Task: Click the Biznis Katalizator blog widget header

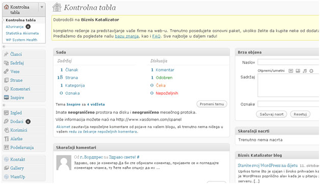Action: [x=277, y=155]
